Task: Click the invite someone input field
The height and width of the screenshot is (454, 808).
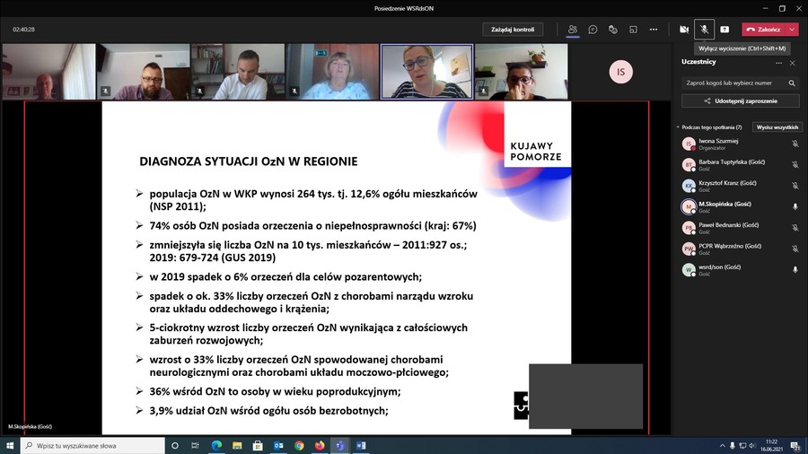Action: [732, 83]
